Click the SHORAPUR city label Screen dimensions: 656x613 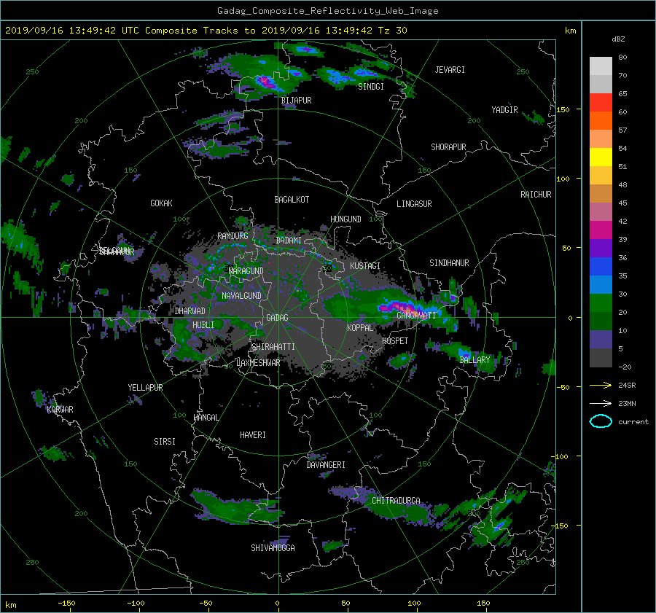click(448, 147)
